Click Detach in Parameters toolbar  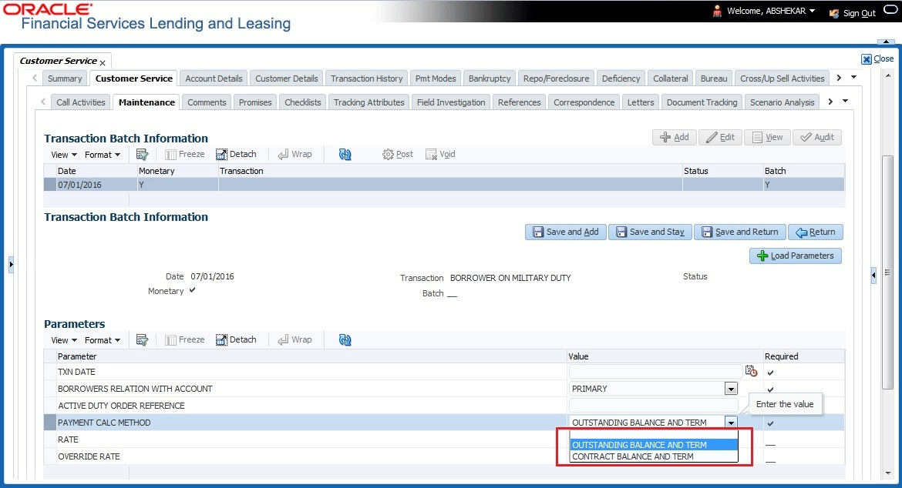click(236, 340)
